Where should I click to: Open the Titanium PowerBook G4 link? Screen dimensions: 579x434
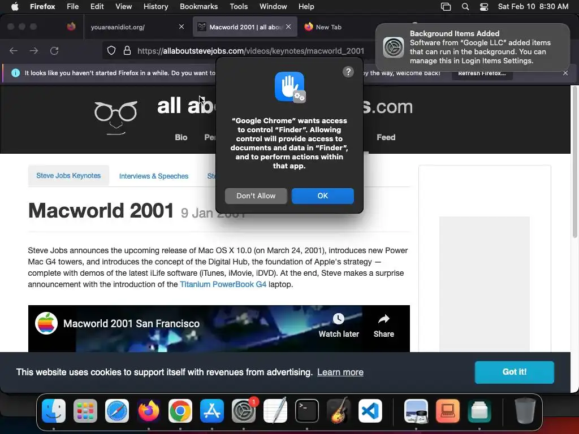pos(223,285)
